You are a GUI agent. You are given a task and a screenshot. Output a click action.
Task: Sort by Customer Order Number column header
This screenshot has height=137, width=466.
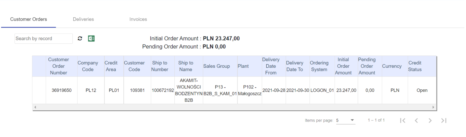[x=59, y=66]
